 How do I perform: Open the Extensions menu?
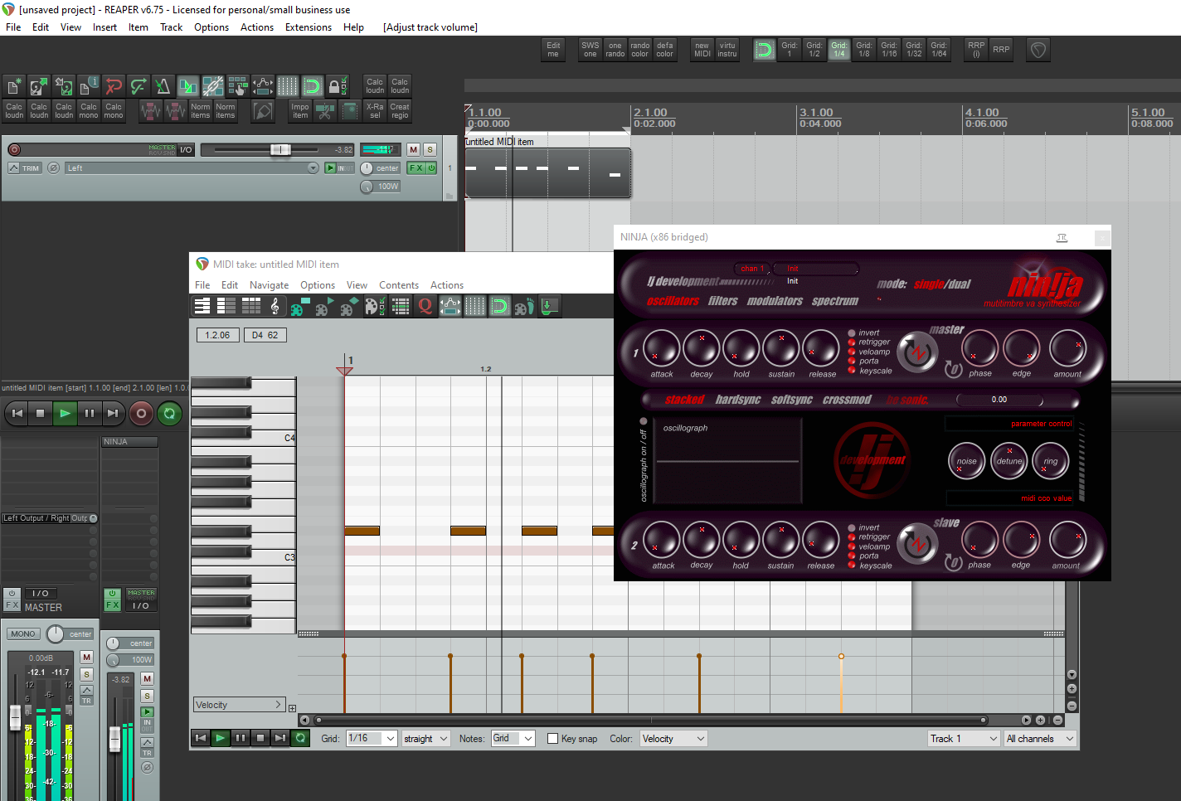point(309,27)
